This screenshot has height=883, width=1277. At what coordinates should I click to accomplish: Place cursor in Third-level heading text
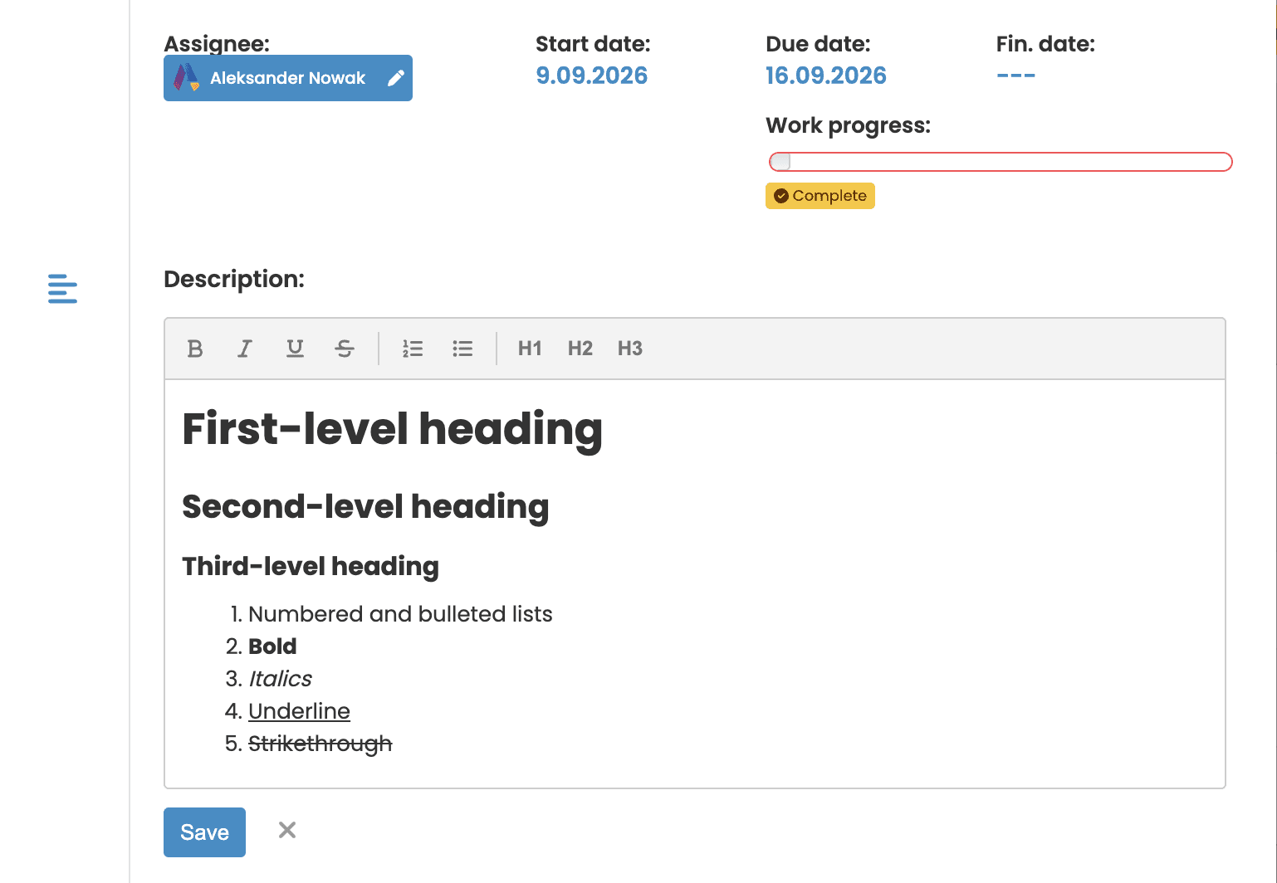(311, 566)
